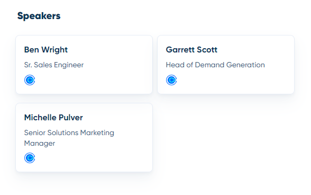Open Garrett Scott's speaker card
The image size is (311, 195).
226,65
